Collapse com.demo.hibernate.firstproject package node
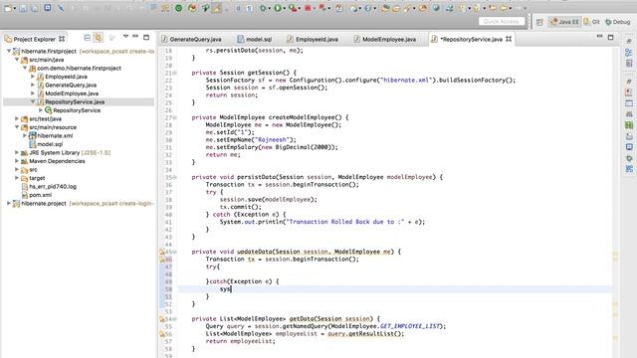 pos(25,69)
